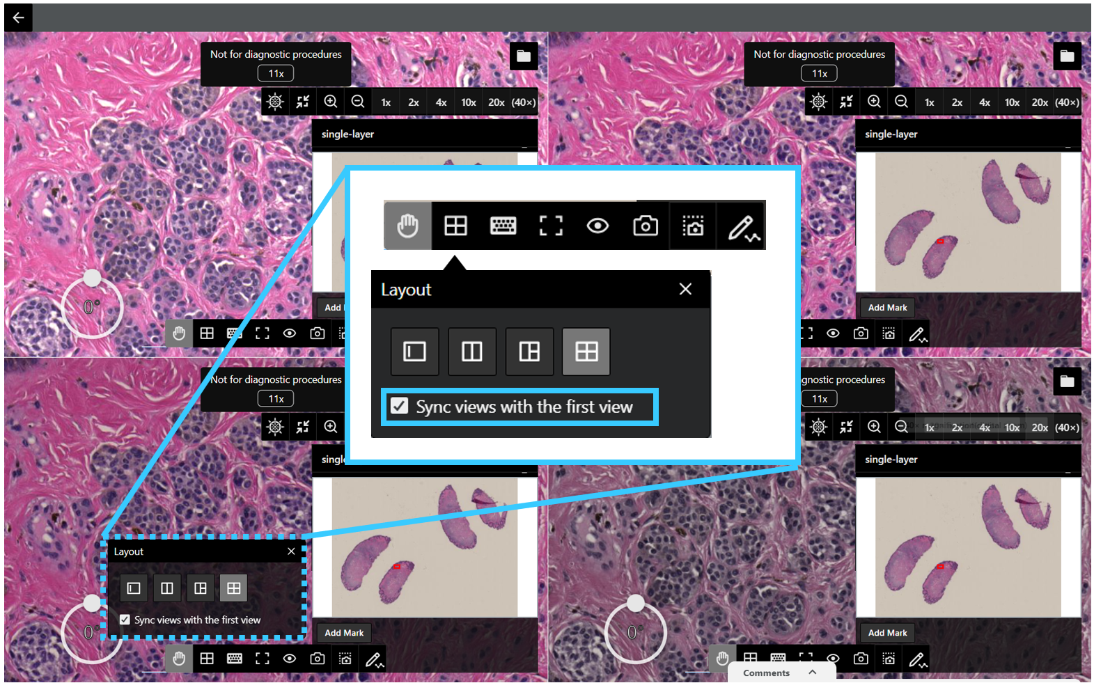Open image adjustment in the upper-left view
1094x683 pixels.
[x=275, y=102]
